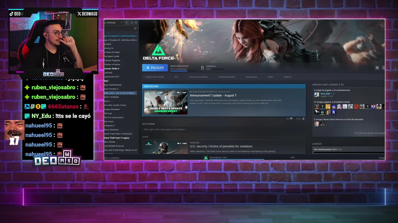This screenshot has height=223, width=398.
Task: Open G.T.I. Security penalties notice headline
Action: click(221, 146)
